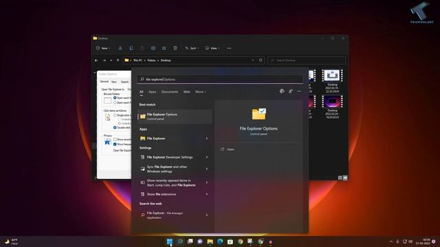This screenshot has height=247, width=440.
Task: Open the Sort dropdown in Explorer toolbar
Action: pos(192,48)
